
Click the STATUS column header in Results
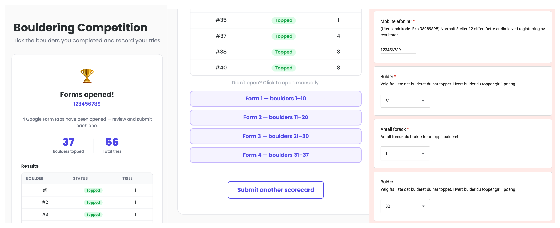pyautogui.click(x=80, y=178)
